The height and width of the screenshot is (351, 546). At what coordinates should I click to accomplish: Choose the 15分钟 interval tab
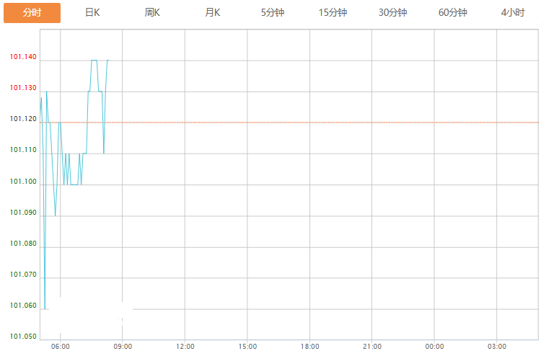(333, 13)
